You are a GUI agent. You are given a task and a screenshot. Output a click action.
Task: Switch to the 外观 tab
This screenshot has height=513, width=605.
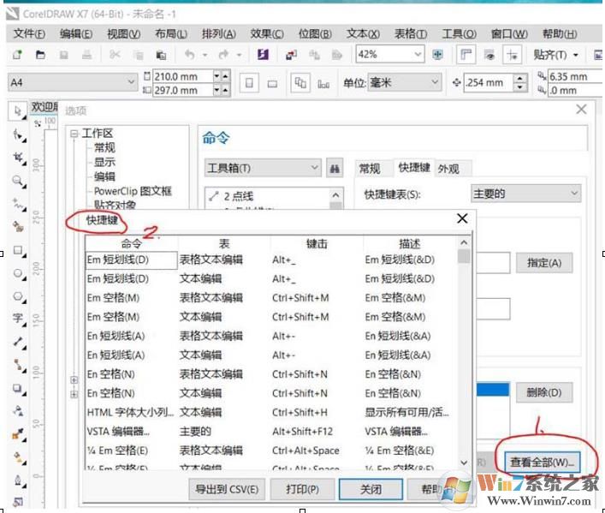(448, 169)
